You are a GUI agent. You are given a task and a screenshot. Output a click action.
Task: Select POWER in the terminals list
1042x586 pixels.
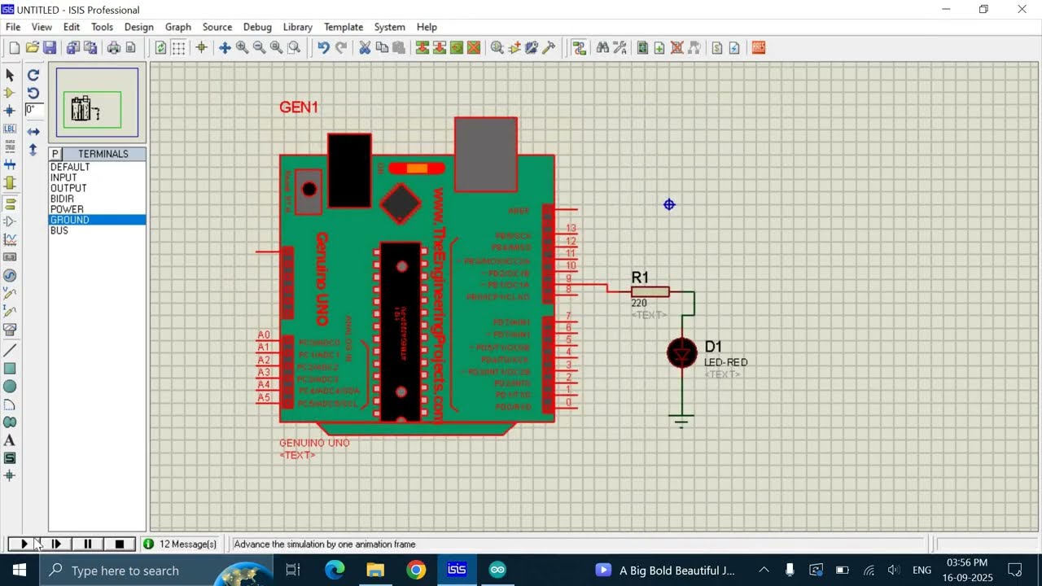pyautogui.click(x=98, y=209)
